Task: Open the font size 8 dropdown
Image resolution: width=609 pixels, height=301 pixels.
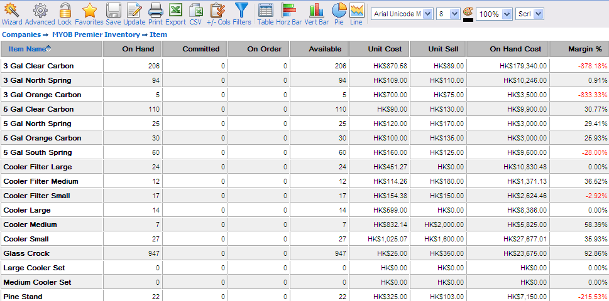Action: click(449, 14)
